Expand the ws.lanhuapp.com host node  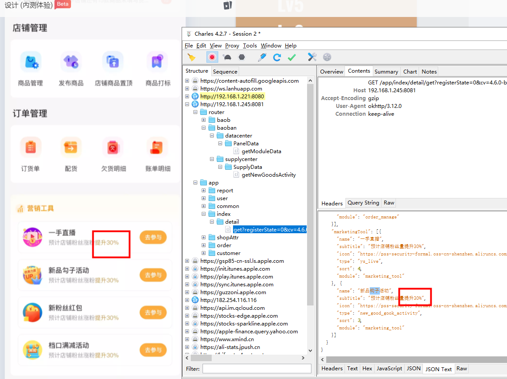coord(187,88)
